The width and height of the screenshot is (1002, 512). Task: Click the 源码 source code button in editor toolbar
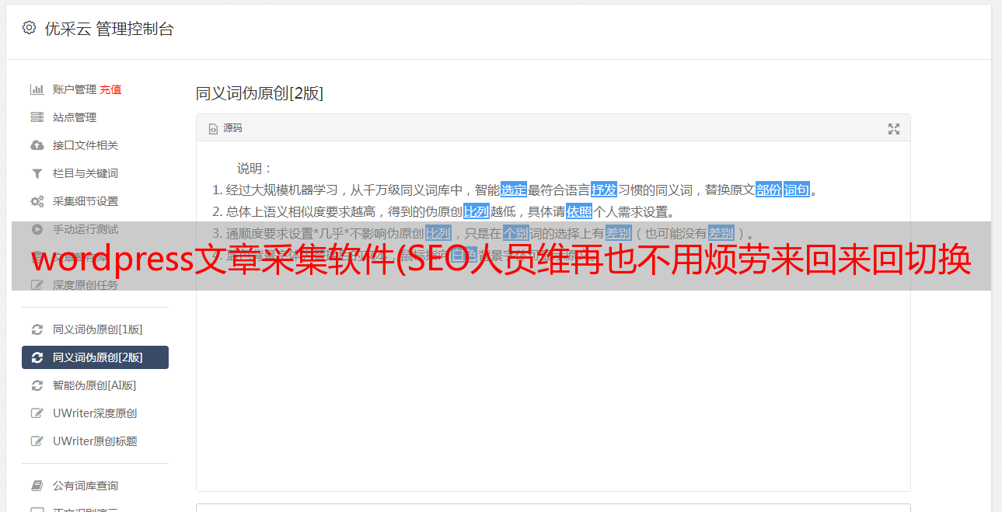pos(225,128)
